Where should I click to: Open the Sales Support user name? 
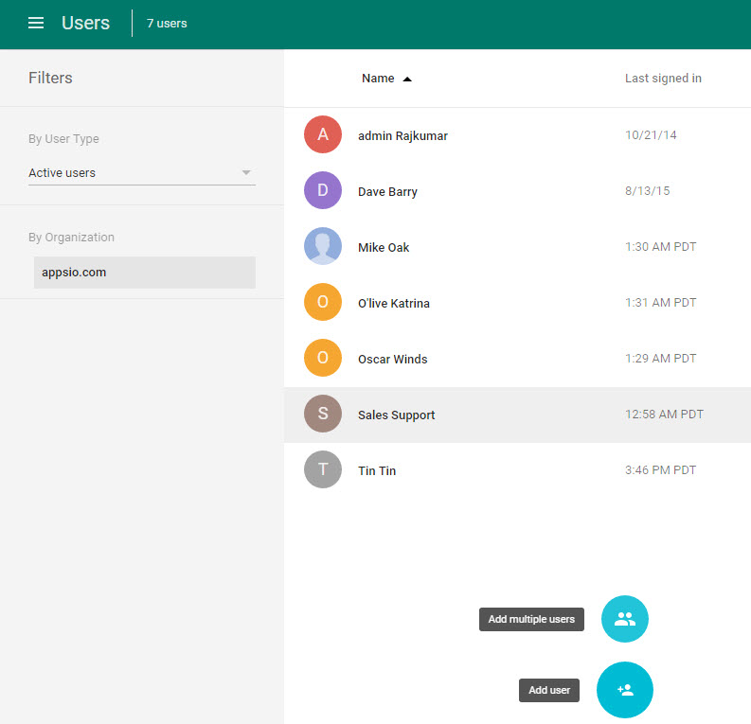(396, 415)
